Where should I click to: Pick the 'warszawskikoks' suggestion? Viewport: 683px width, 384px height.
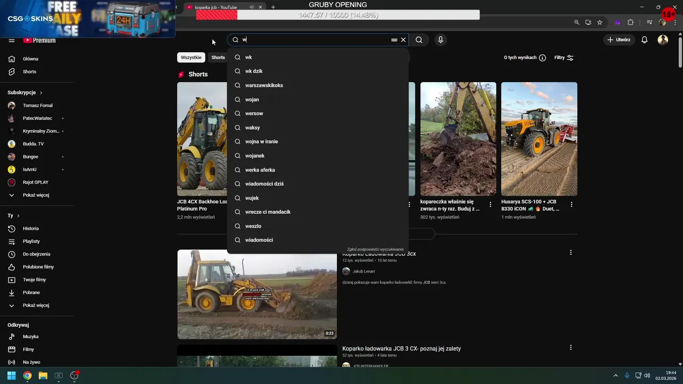pos(317,85)
